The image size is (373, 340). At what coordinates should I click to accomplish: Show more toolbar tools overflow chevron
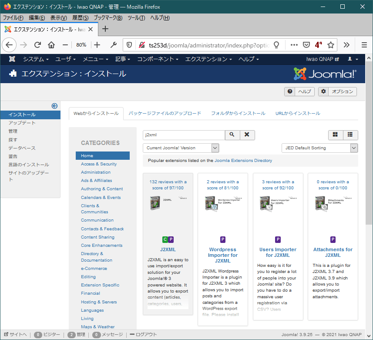click(x=346, y=45)
